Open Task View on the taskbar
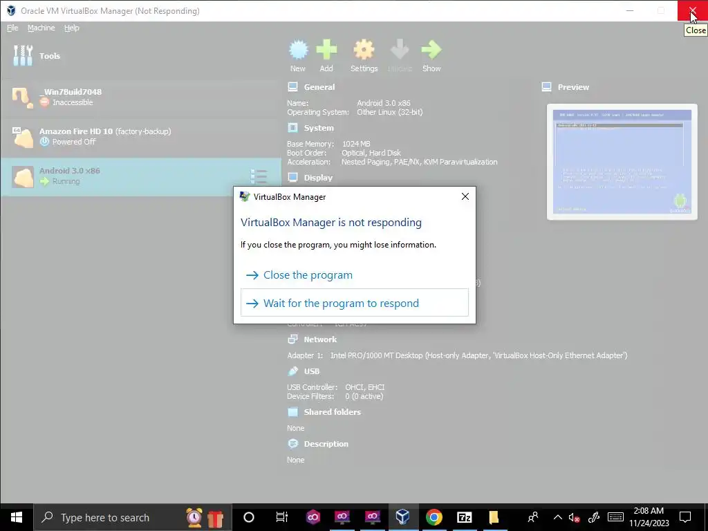 pyautogui.click(x=282, y=517)
